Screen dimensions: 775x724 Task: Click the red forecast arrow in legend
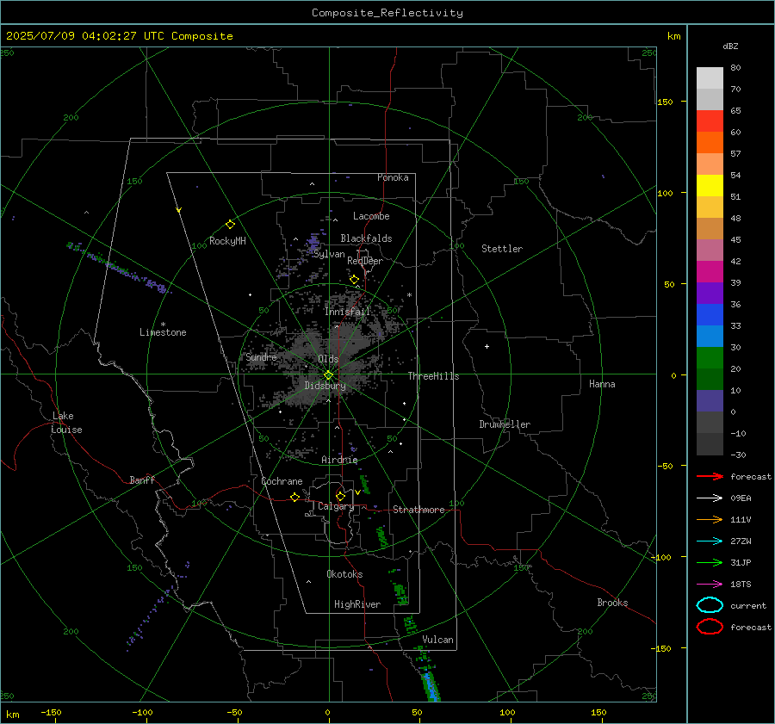(710, 476)
